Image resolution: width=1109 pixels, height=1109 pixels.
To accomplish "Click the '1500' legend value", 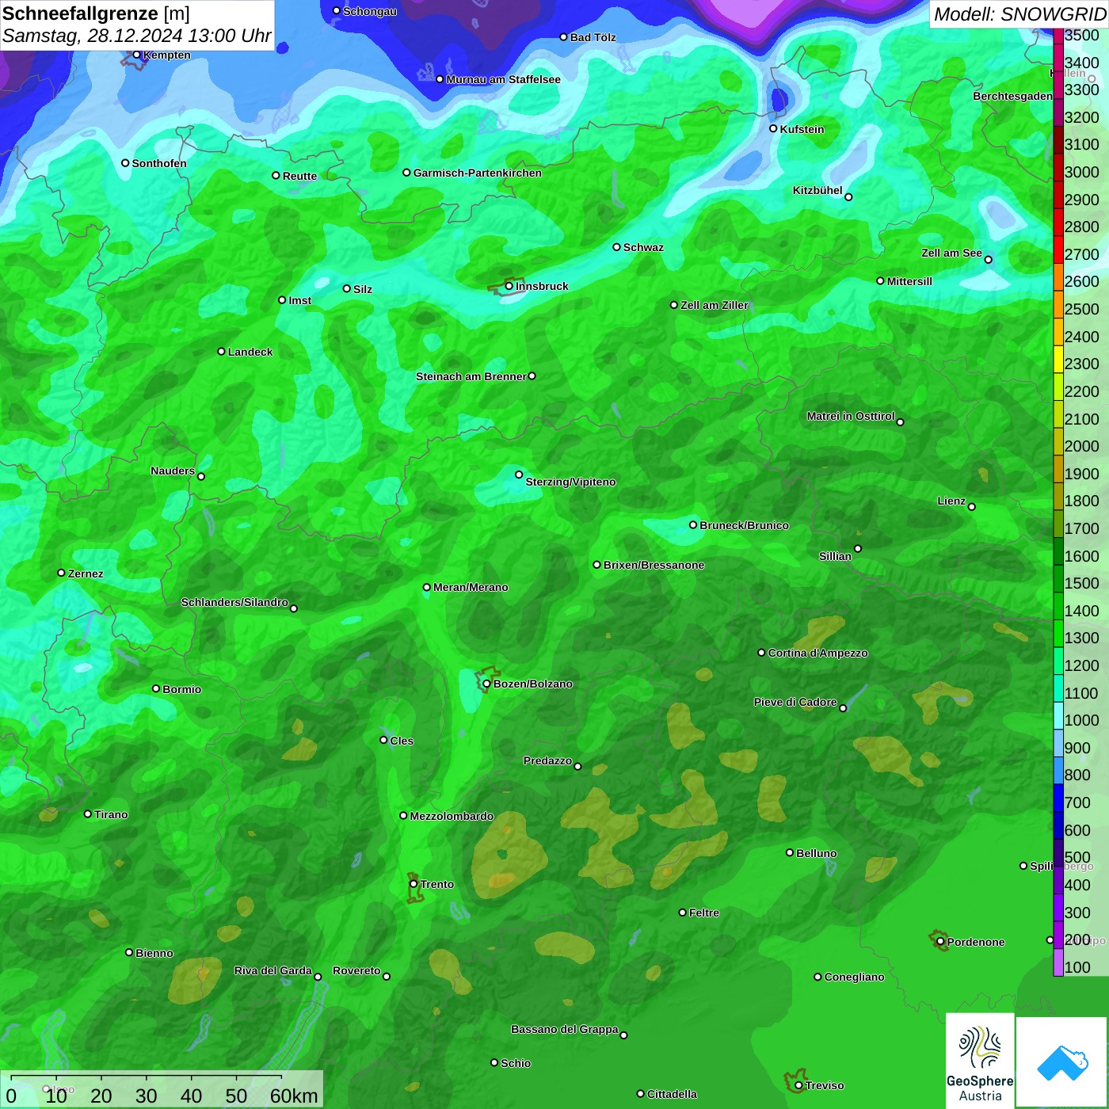I will click(x=1082, y=583).
